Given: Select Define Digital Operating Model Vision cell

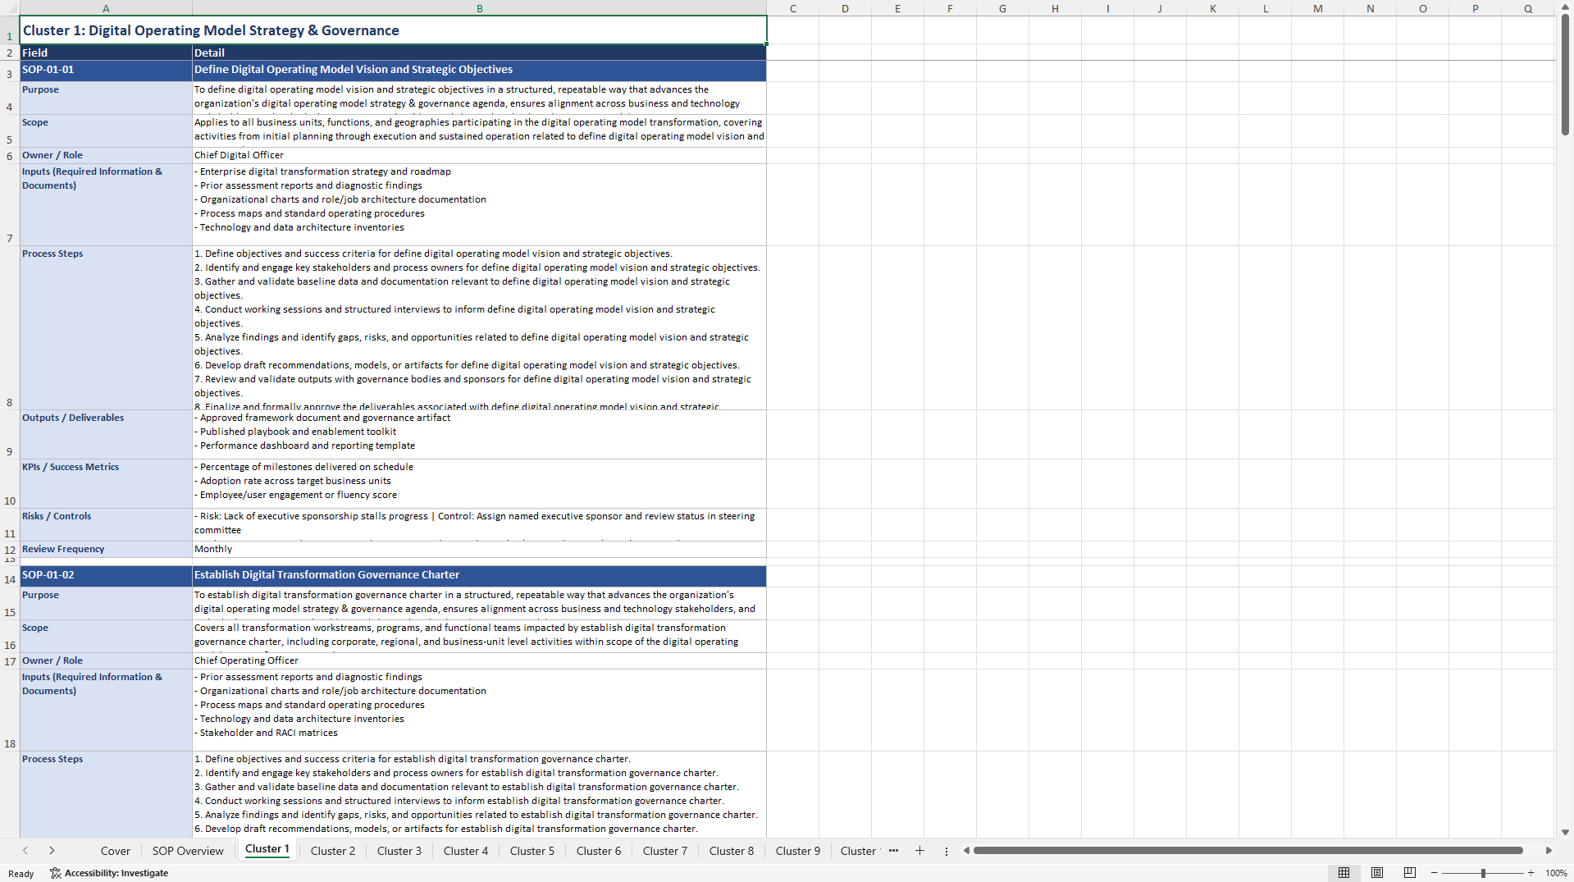Looking at the screenshot, I should click(480, 71).
